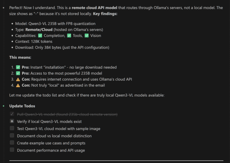
Task: Click the status dot beside Update Todos
Action: 4,106
